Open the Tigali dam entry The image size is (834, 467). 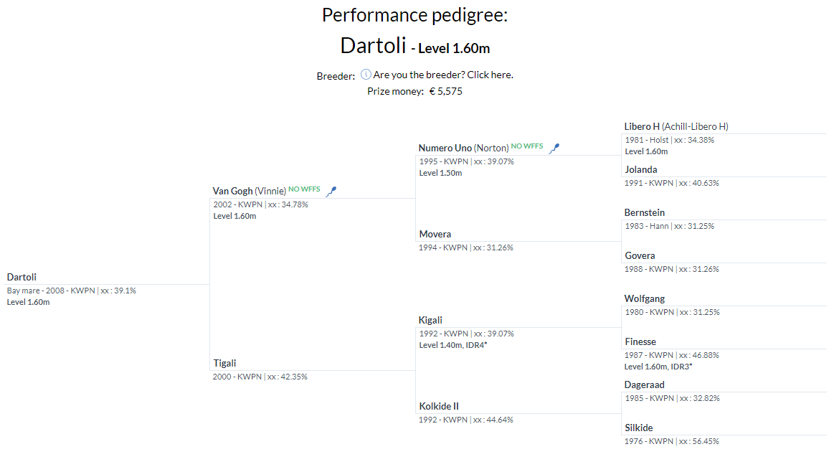[224, 364]
